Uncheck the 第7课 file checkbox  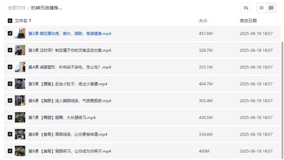click(x=10, y=117)
